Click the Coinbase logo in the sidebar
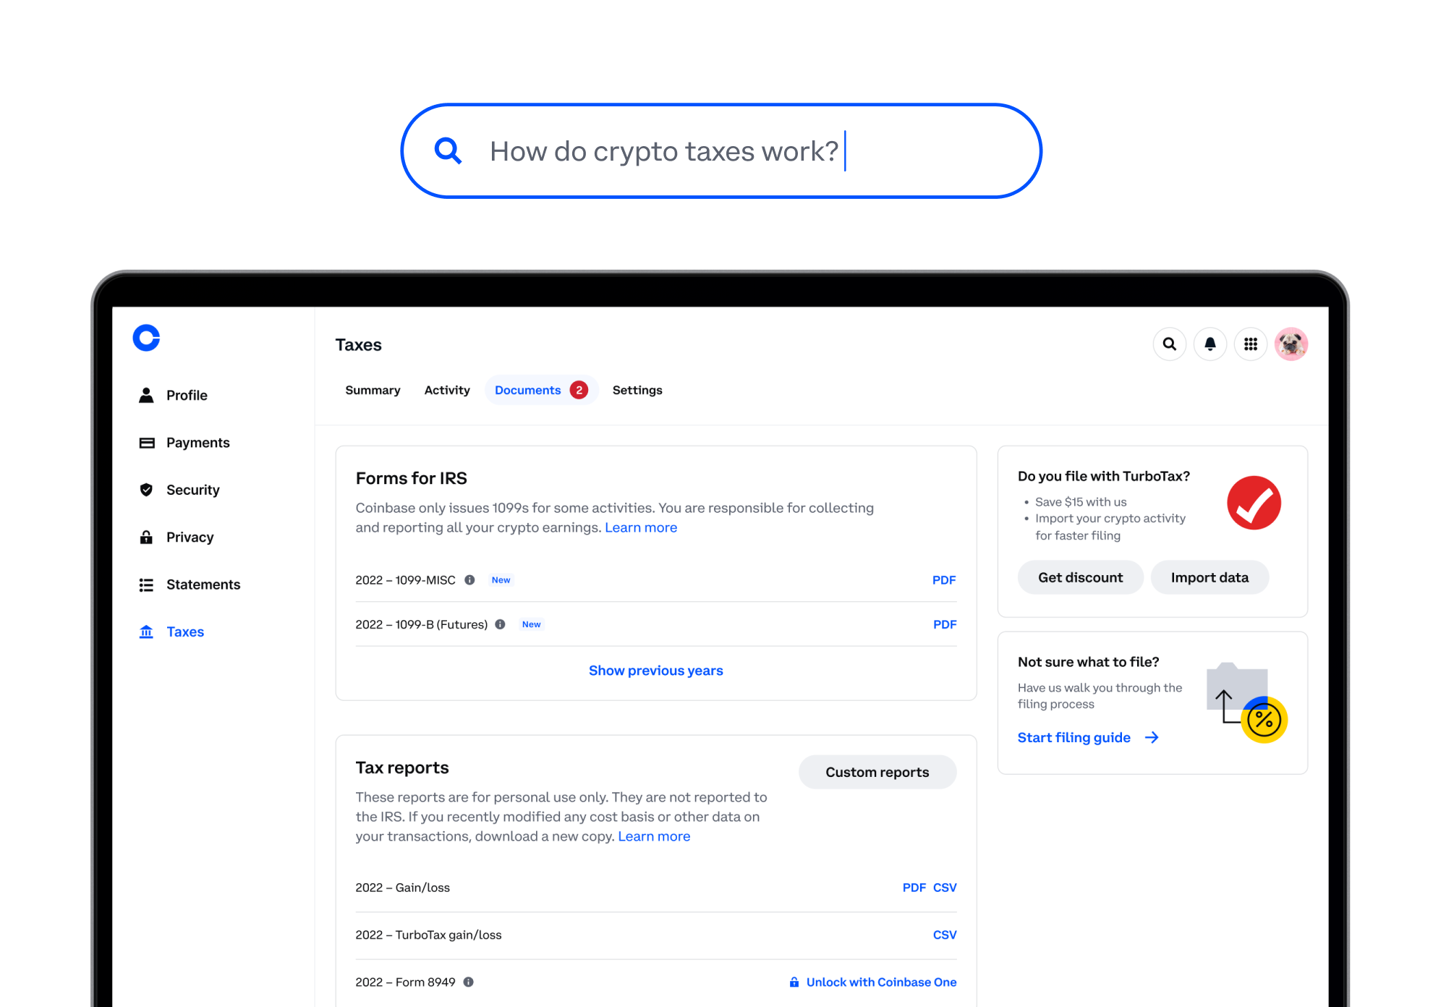This screenshot has width=1441, height=1007. click(x=146, y=338)
